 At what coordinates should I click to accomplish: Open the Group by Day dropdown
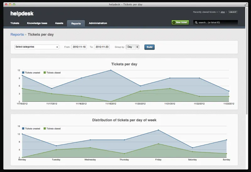(x=132, y=47)
